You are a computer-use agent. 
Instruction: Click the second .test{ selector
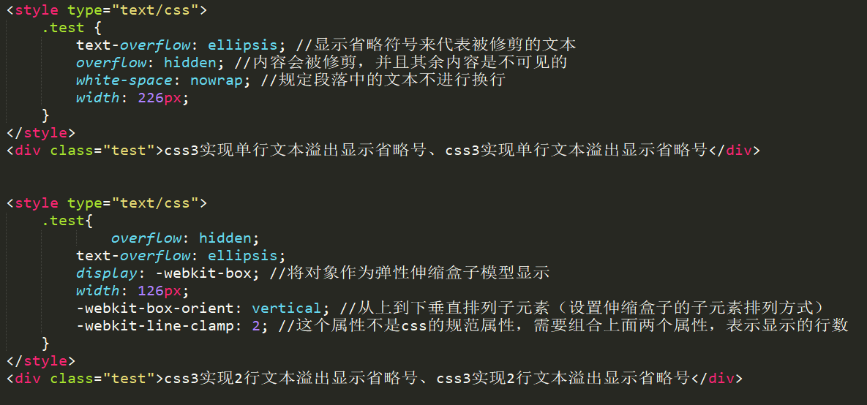pyautogui.click(x=67, y=221)
